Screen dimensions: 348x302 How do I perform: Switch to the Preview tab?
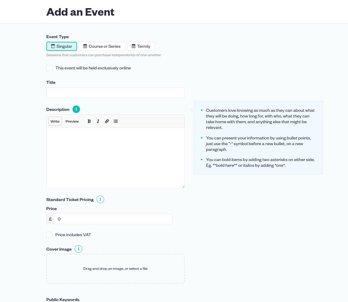72,121
